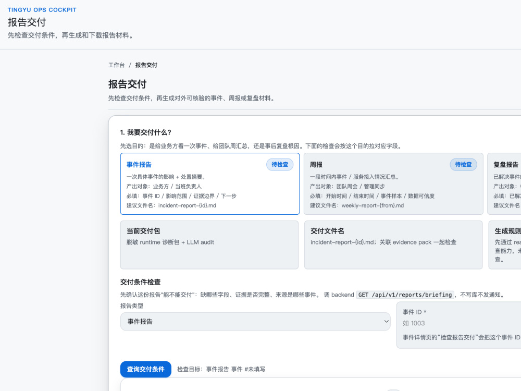Click the 报告类型 field label
Viewport: 521px width, 391px height.
[132, 306]
